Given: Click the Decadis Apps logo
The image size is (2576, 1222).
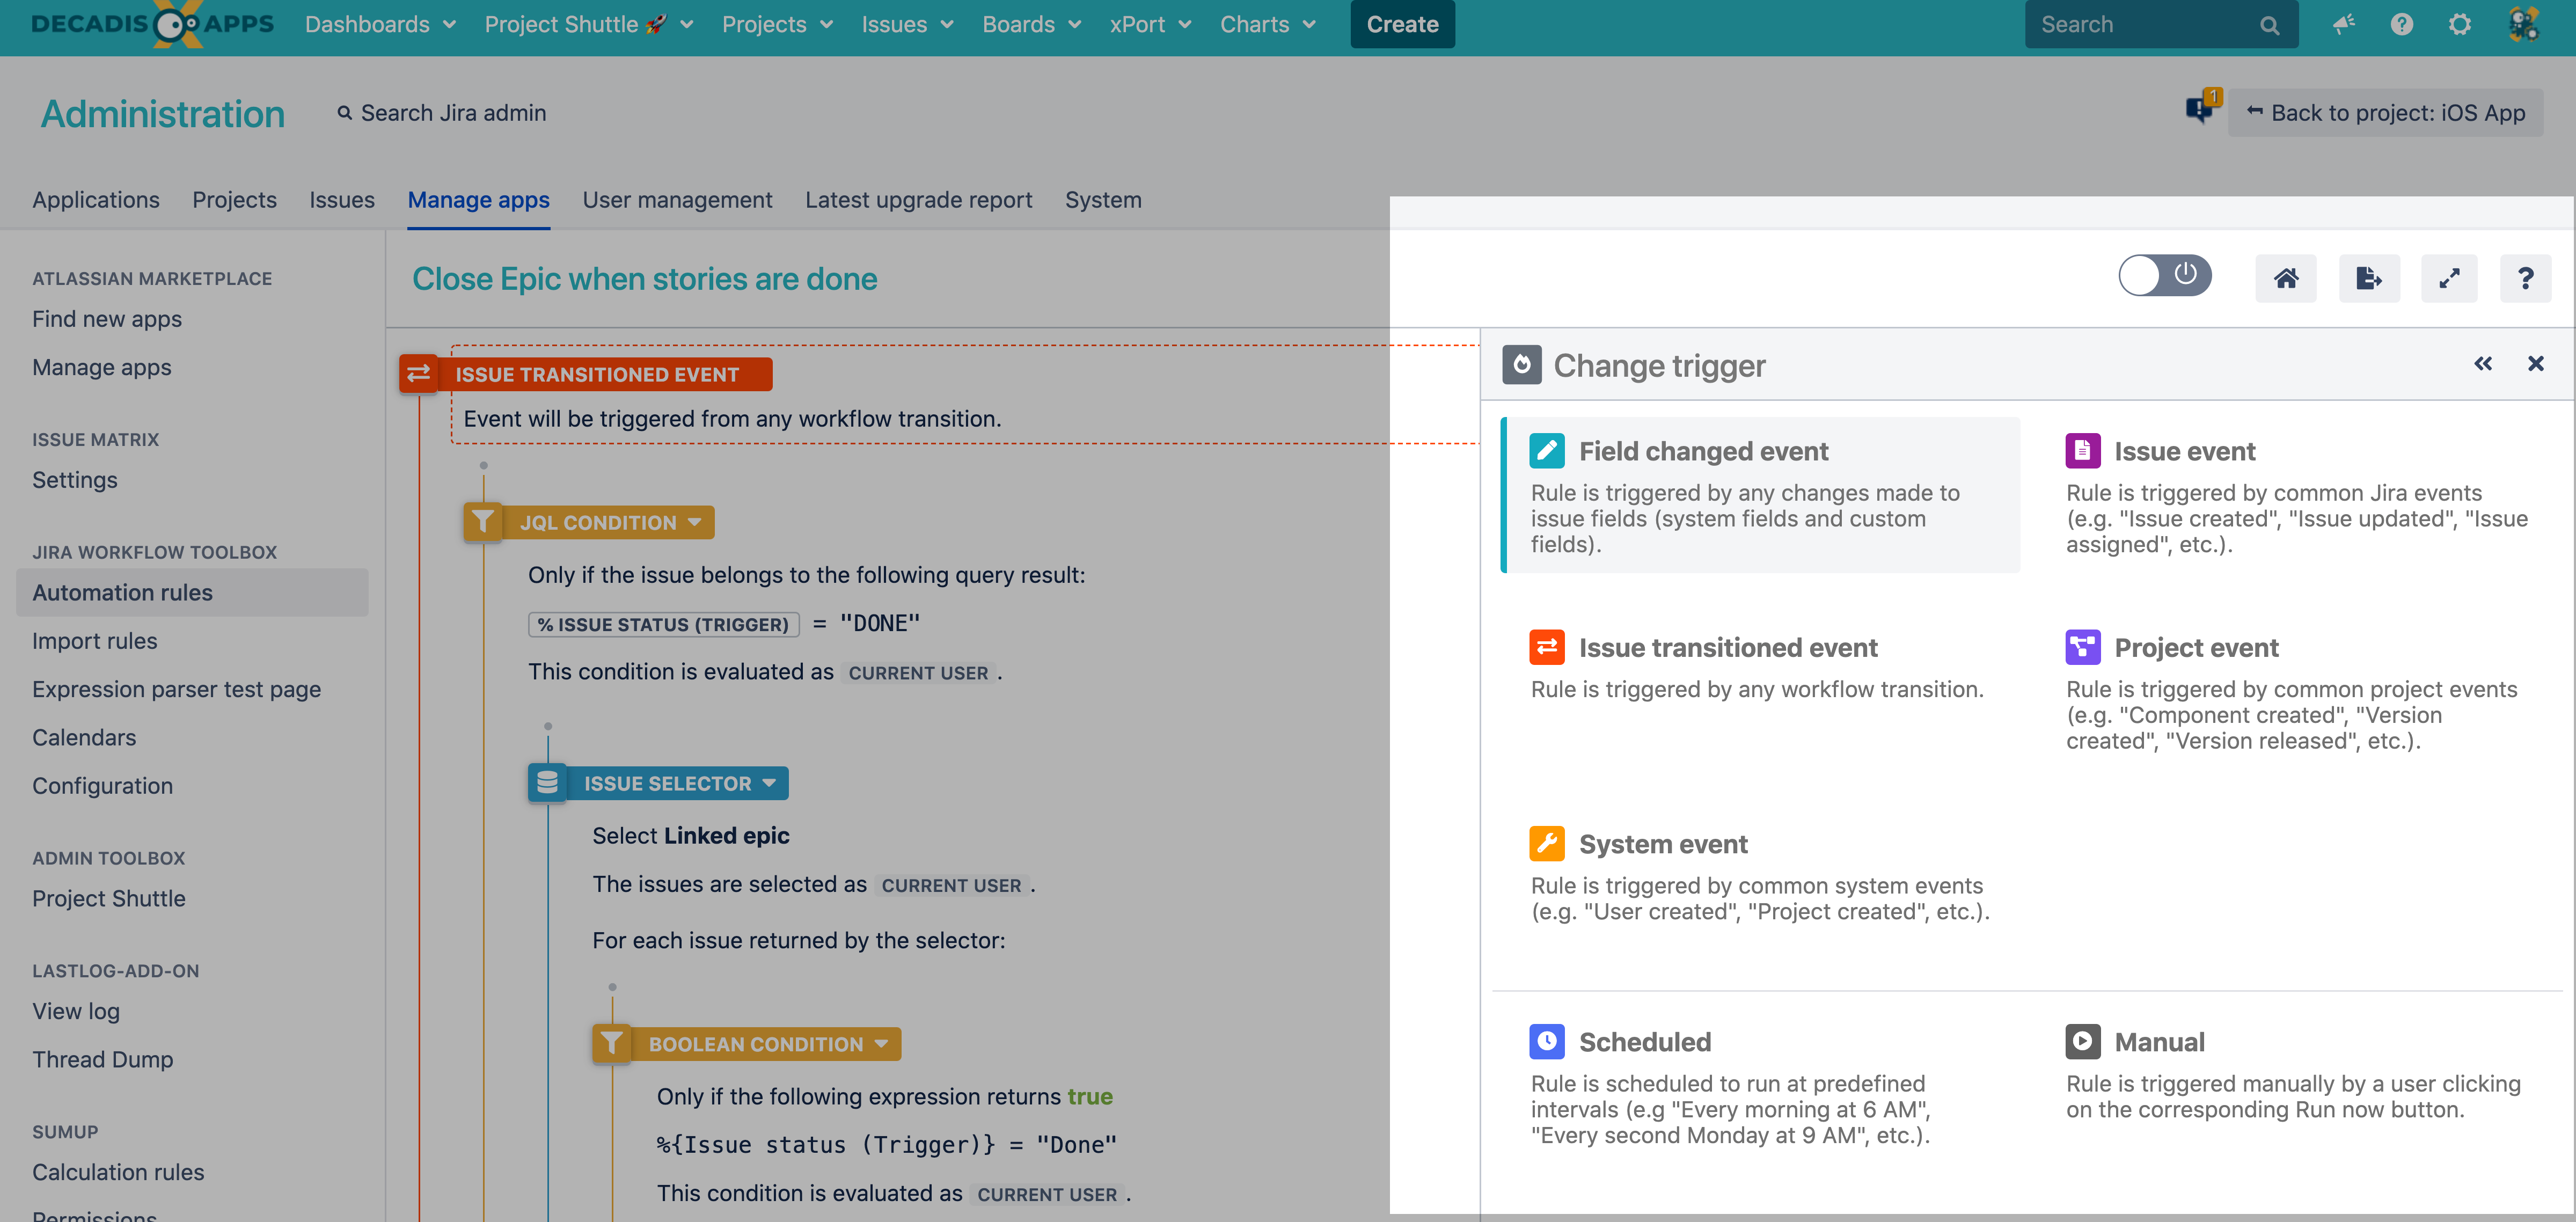Looking at the screenshot, I should pyautogui.click(x=152, y=24).
